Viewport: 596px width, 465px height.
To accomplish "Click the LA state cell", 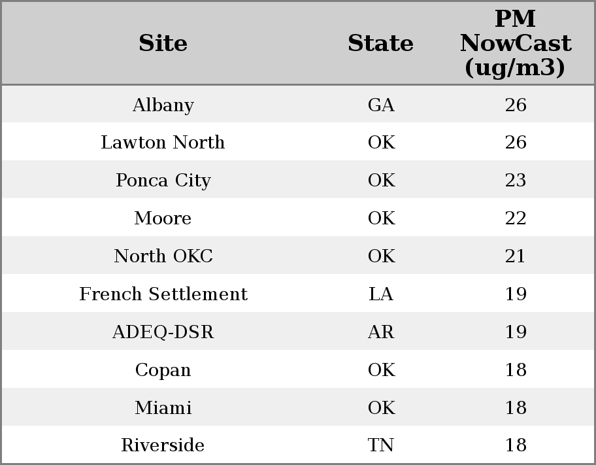I will pos(381,294).
